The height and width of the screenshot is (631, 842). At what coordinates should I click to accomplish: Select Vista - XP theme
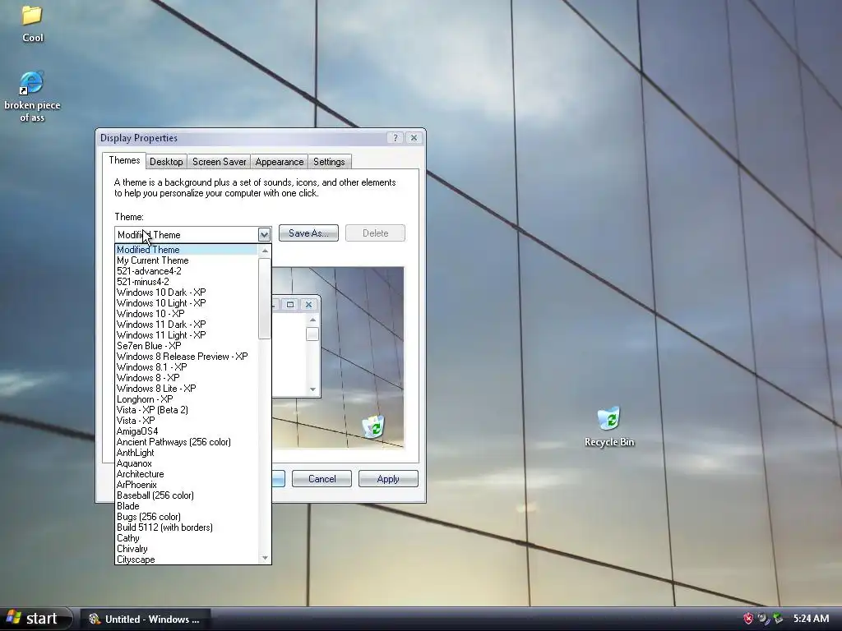coord(187,421)
